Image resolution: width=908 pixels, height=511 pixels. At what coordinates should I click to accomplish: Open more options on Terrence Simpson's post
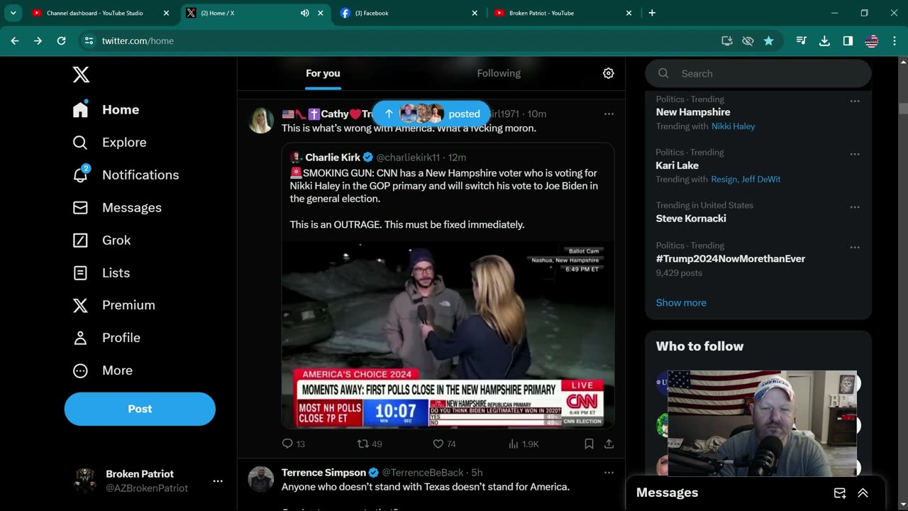click(x=609, y=473)
